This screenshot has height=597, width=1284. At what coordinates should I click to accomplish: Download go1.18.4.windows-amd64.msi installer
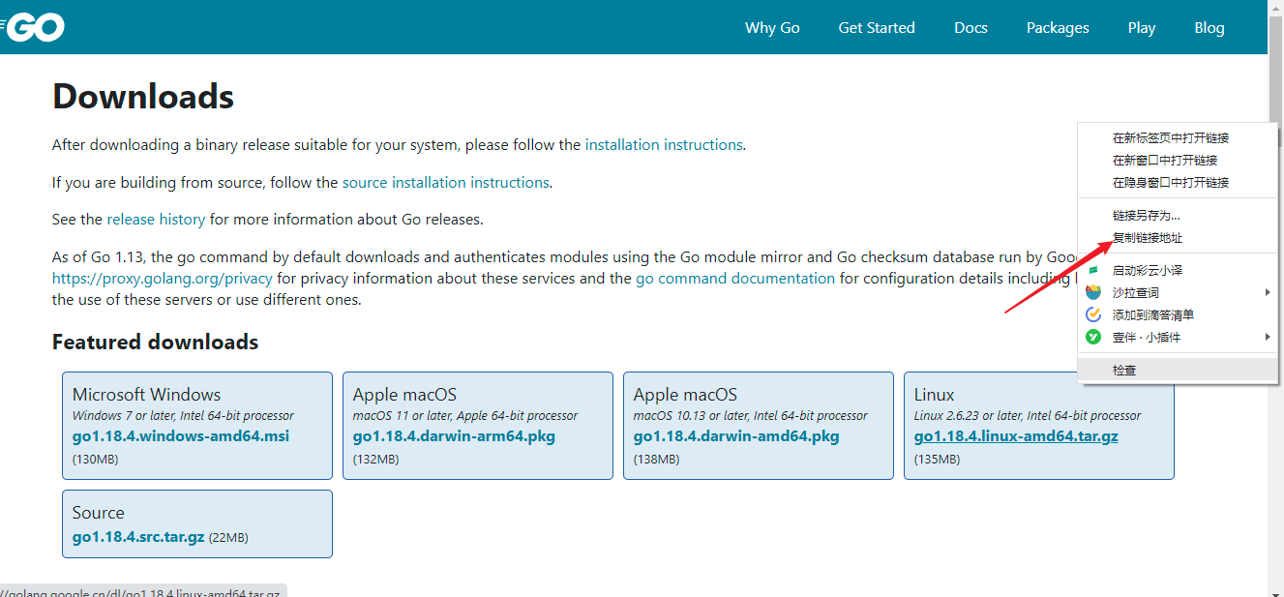(181, 436)
